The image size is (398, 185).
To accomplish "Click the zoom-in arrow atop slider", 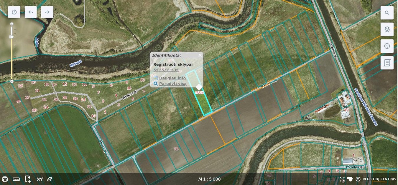I will [12, 24].
